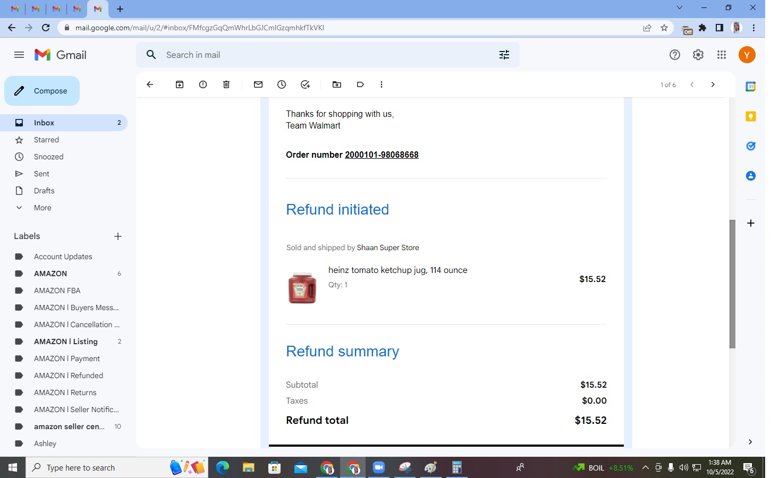The image size is (779, 478).
Task: Open a new browser tab
Action: pos(120,9)
